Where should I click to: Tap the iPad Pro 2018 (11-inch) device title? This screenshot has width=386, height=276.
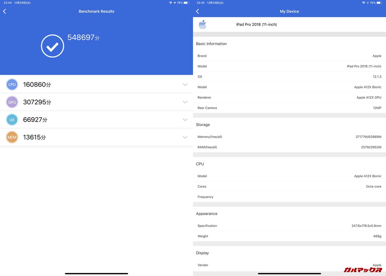click(x=256, y=25)
